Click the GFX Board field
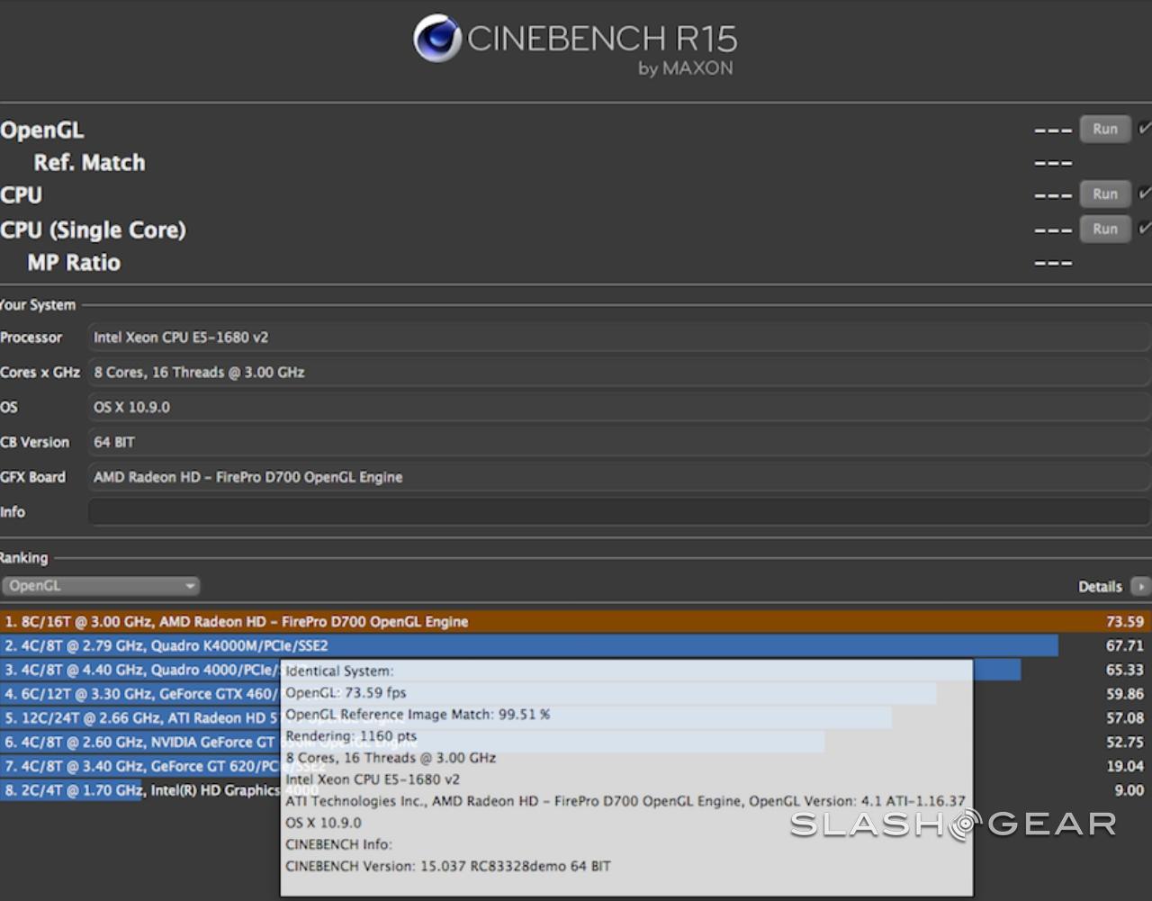Viewport: 1152px width, 901px height. coord(617,477)
